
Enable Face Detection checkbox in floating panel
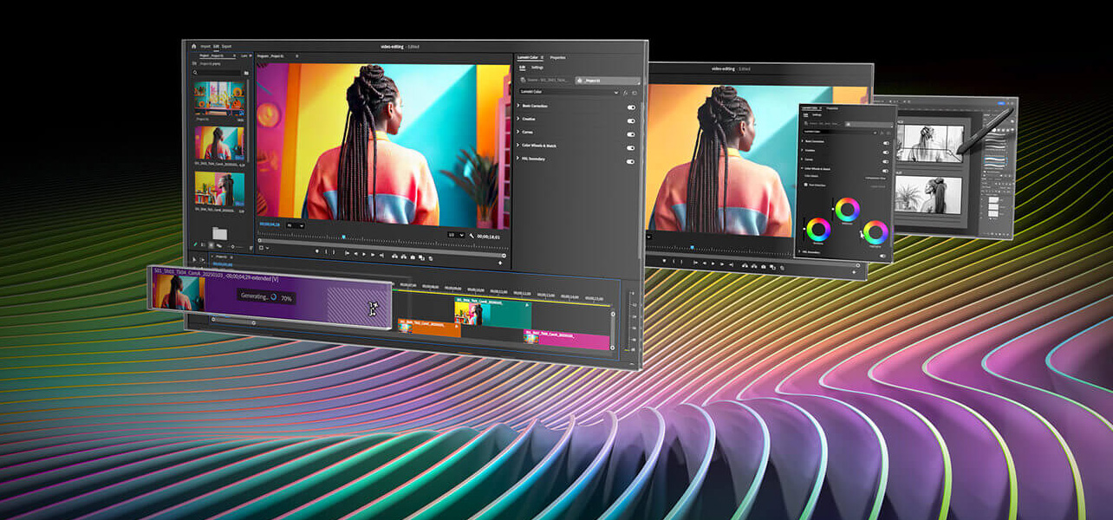click(805, 185)
